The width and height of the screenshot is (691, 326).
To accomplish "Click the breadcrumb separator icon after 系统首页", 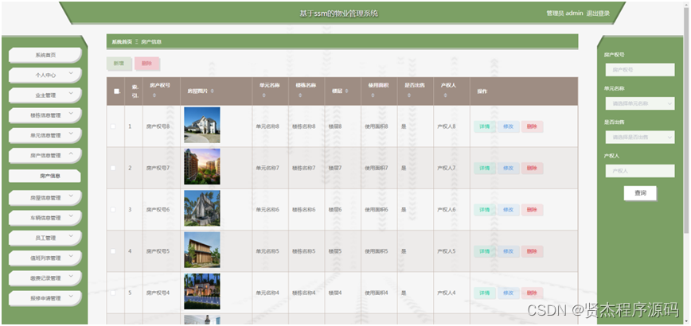I will pos(137,42).
